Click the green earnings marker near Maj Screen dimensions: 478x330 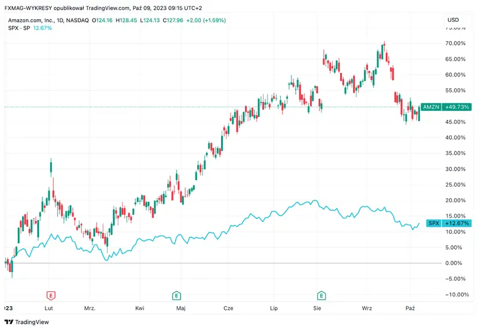(x=176, y=295)
